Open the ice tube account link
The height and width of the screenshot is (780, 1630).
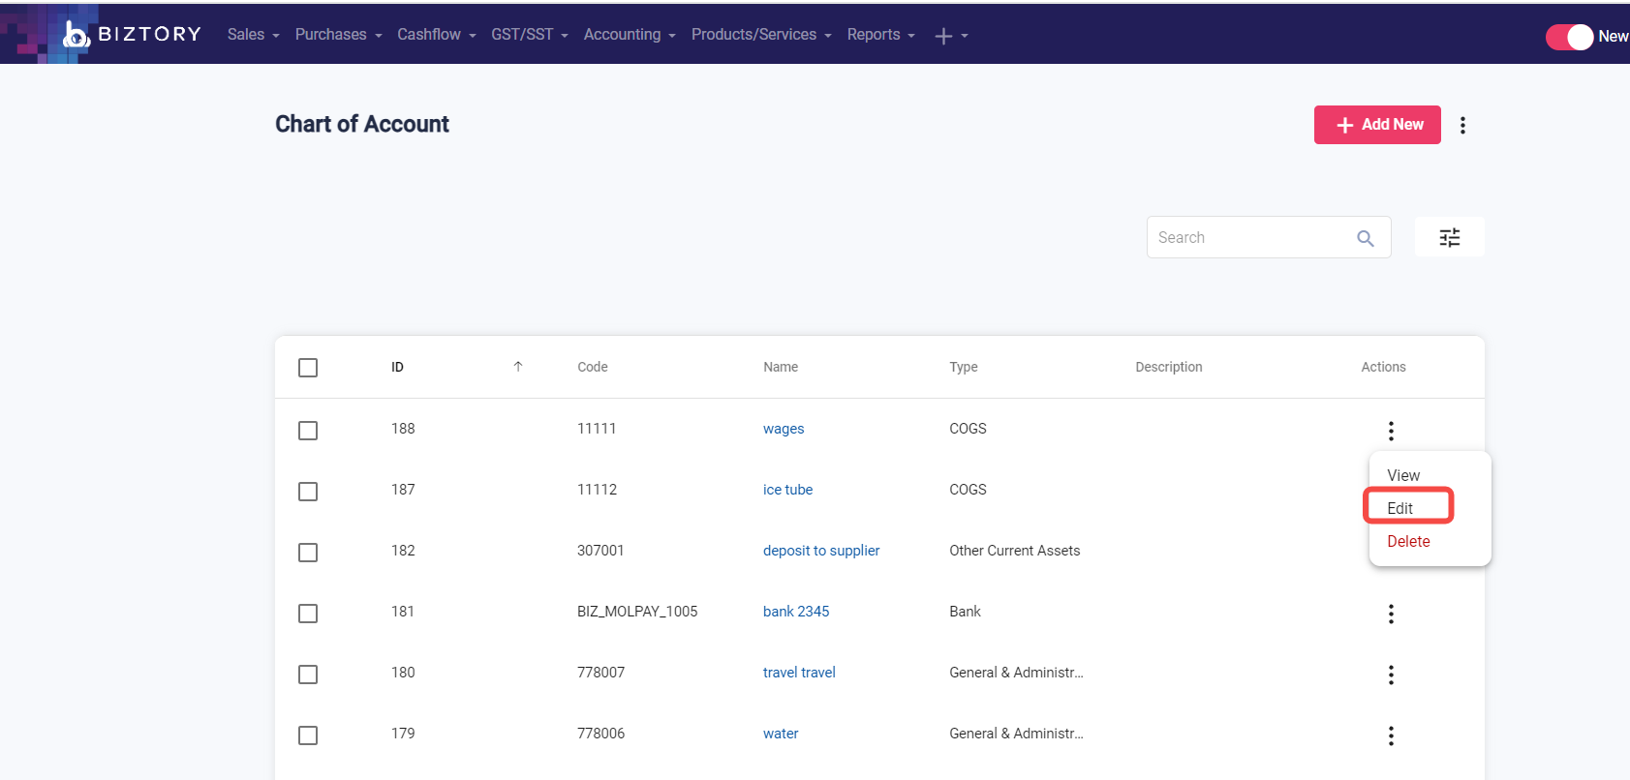(787, 490)
